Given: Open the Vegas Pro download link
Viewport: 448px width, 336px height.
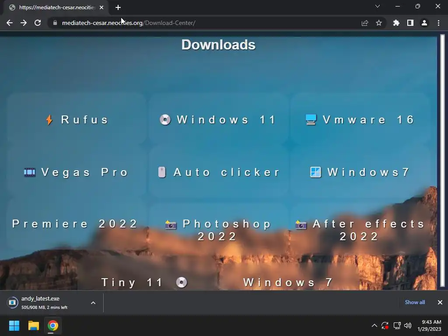Looking at the screenshot, I should click(x=76, y=172).
